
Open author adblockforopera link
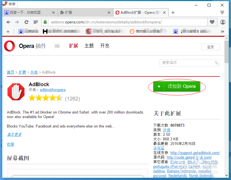pos(53,90)
